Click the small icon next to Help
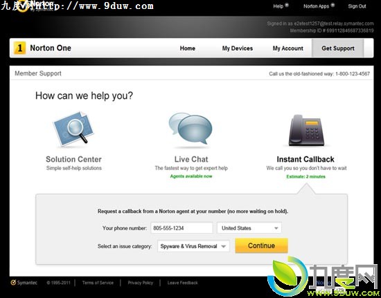The image size is (381, 298). [287, 5]
